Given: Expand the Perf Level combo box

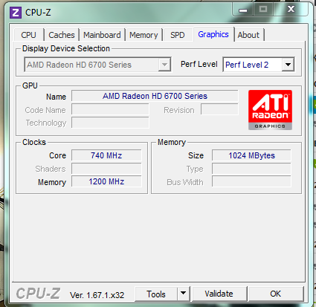Looking at the screenshot, I should pos(259,65).
